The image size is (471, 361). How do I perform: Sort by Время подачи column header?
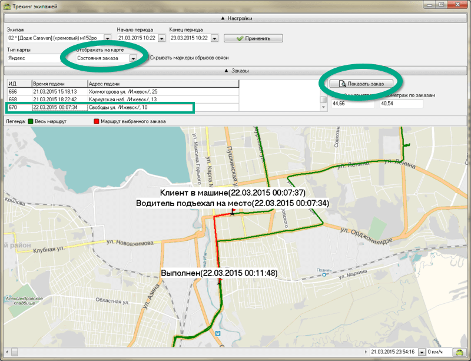click(x=59, y=84)
